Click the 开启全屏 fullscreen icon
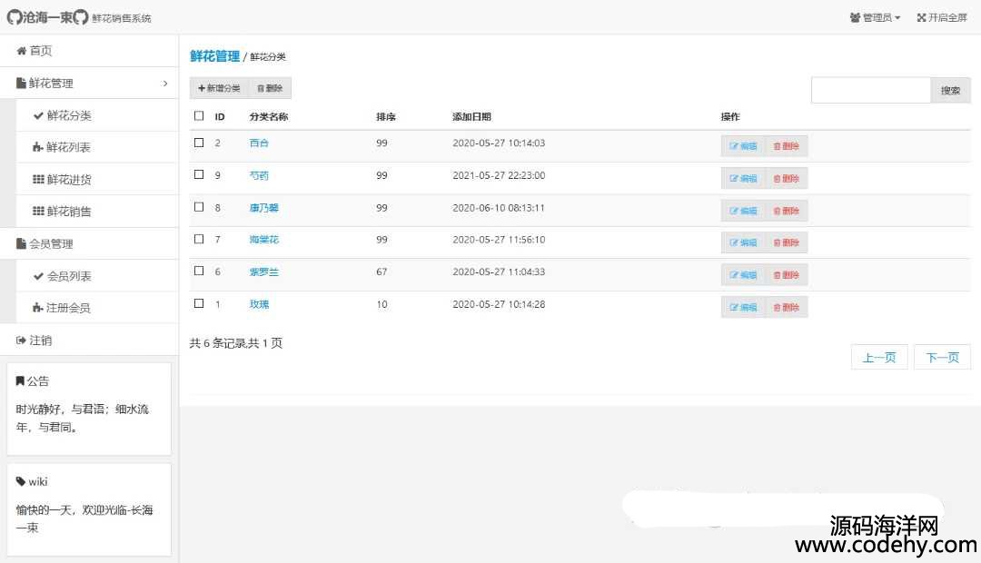The image size is (981, 563). click(921, 17)
